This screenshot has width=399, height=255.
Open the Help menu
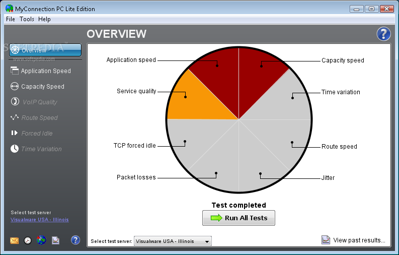pos(45,19)
